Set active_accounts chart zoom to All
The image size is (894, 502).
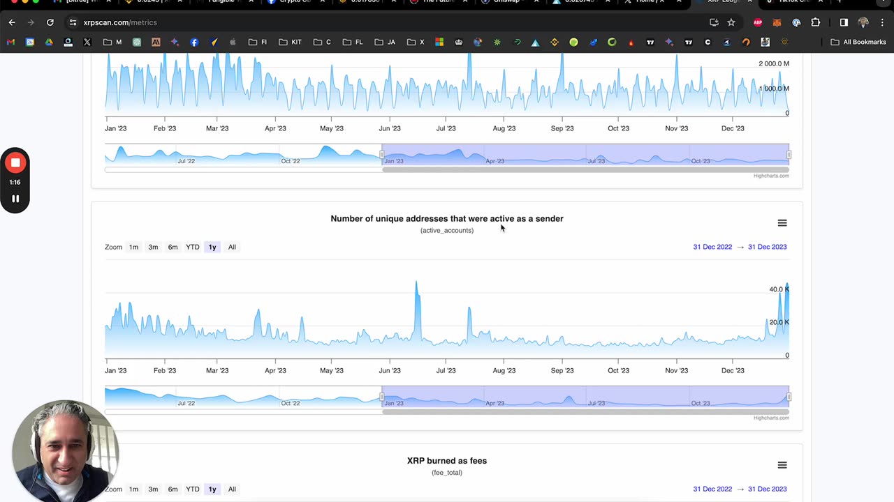click(x=232, y=247)
